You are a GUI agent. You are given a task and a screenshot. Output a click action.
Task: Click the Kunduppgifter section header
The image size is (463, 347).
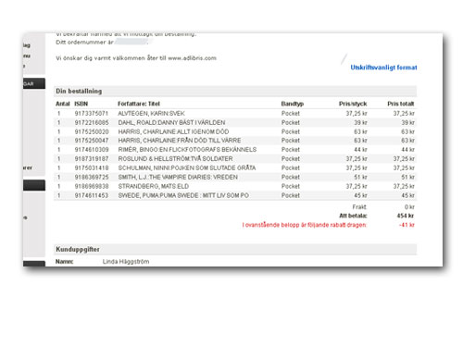pyautogui.click(x=235, y=249)
